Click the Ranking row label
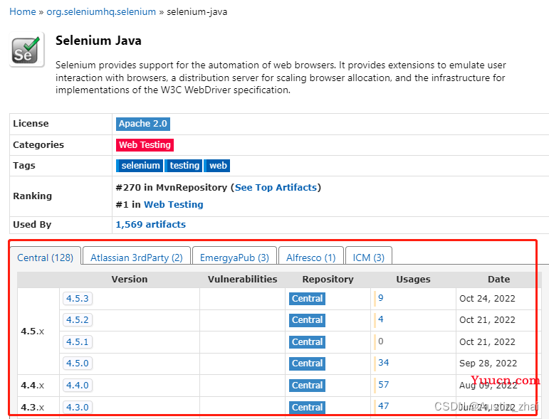 coord(32,196)
